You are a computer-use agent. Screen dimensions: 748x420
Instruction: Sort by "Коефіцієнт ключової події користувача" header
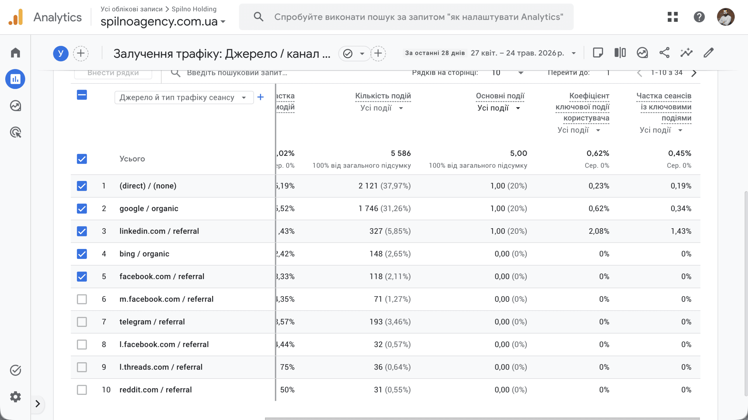(x=582, y=107)
